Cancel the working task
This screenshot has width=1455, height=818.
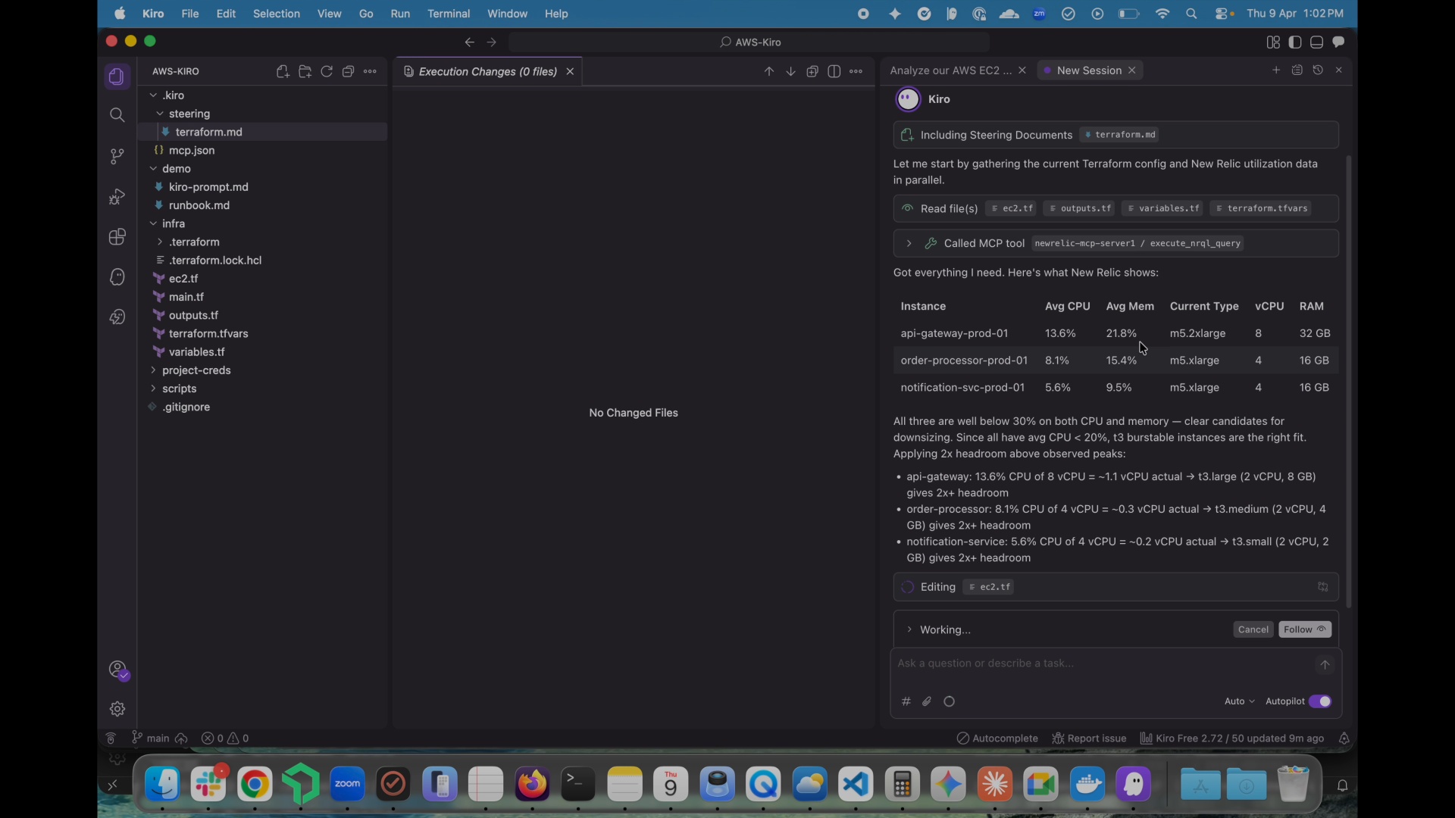(x=1253, y=630)
